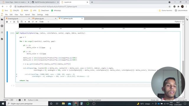Cut the selected cell with scissors icon

tap(14, 22)
